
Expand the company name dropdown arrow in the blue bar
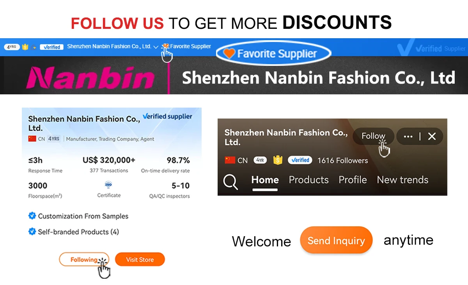tap(156, 47)
